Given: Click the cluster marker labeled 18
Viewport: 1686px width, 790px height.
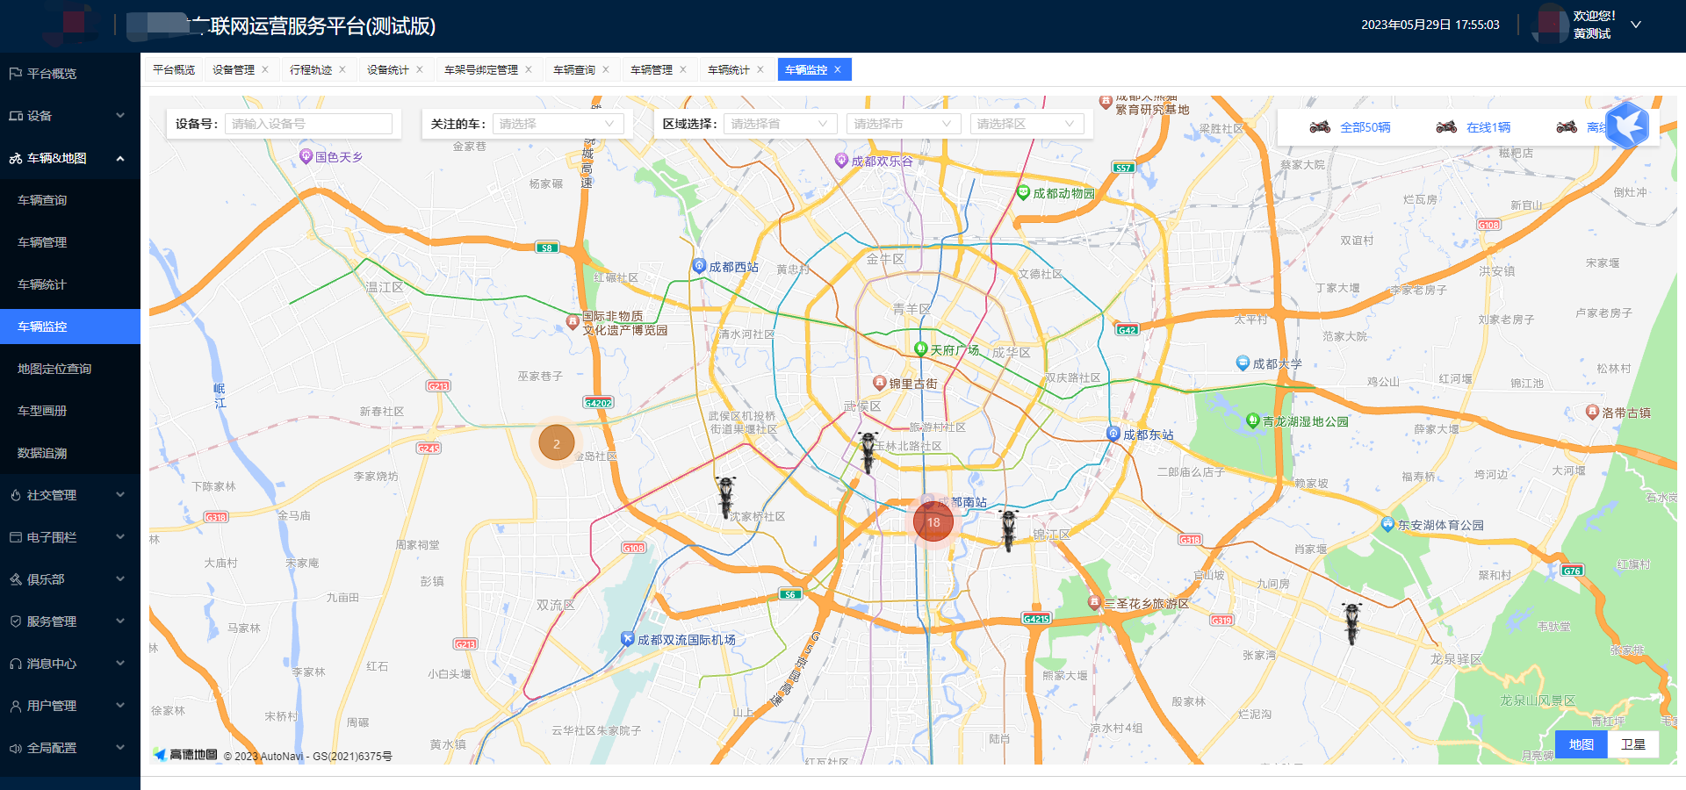Looking at the screenshot, I should coord(933,522).
